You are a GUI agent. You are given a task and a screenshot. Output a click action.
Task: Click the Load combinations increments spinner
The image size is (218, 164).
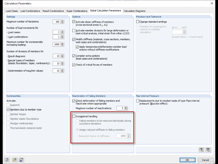[62, 37]
